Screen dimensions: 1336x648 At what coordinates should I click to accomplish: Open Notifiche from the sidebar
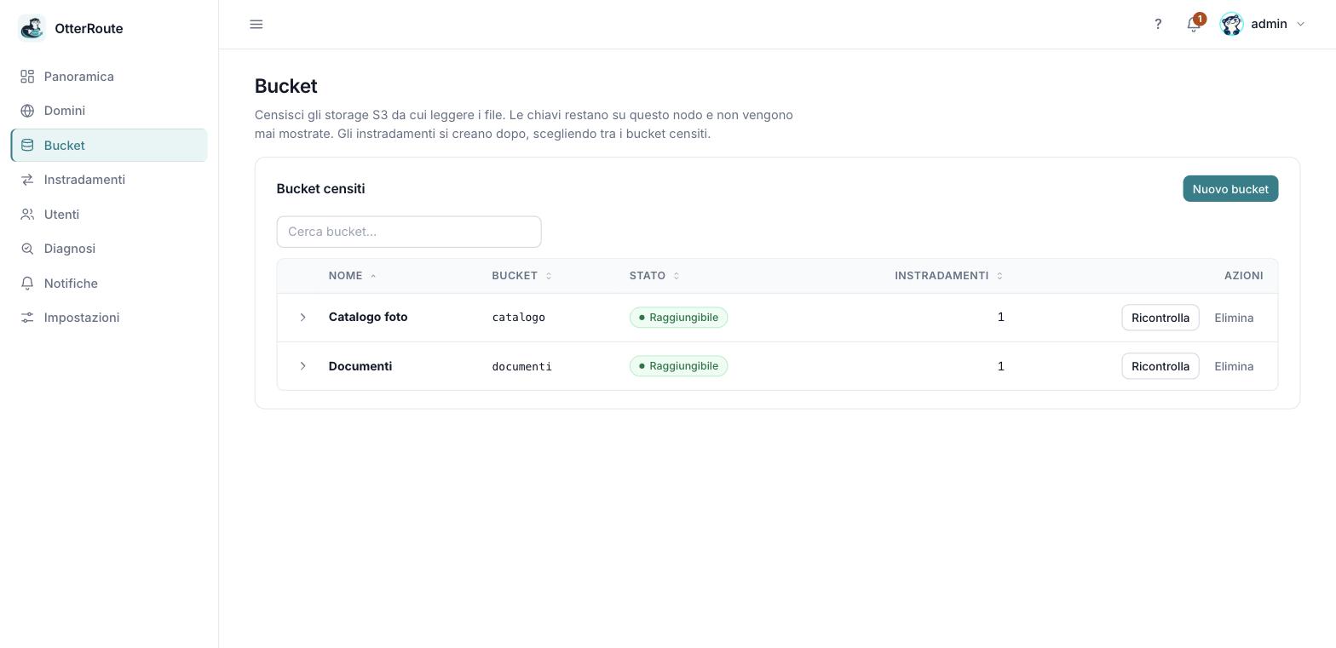[109, 284]
